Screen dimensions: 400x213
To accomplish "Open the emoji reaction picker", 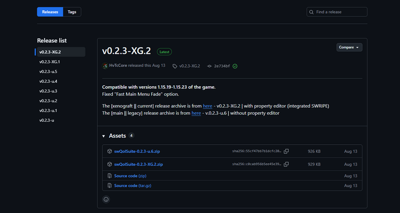I will point(106,200).
